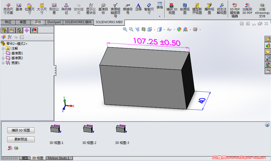Screen dimensions: 271x161
Task: Publish eDrawings file (出版eDrawings文件)
Action: 262,10
